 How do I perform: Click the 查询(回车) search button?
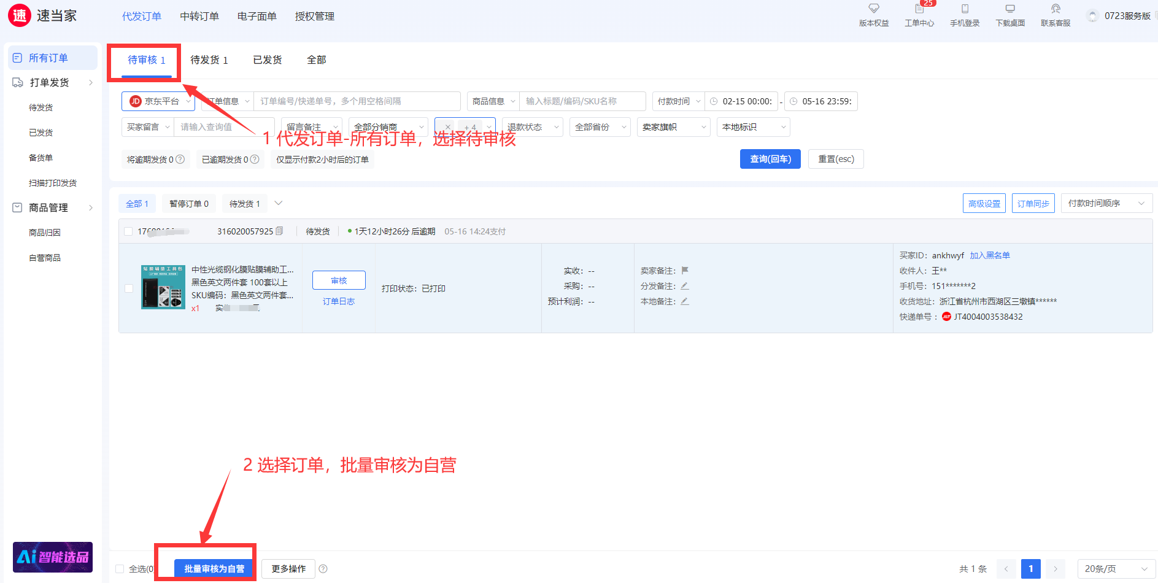770,159
